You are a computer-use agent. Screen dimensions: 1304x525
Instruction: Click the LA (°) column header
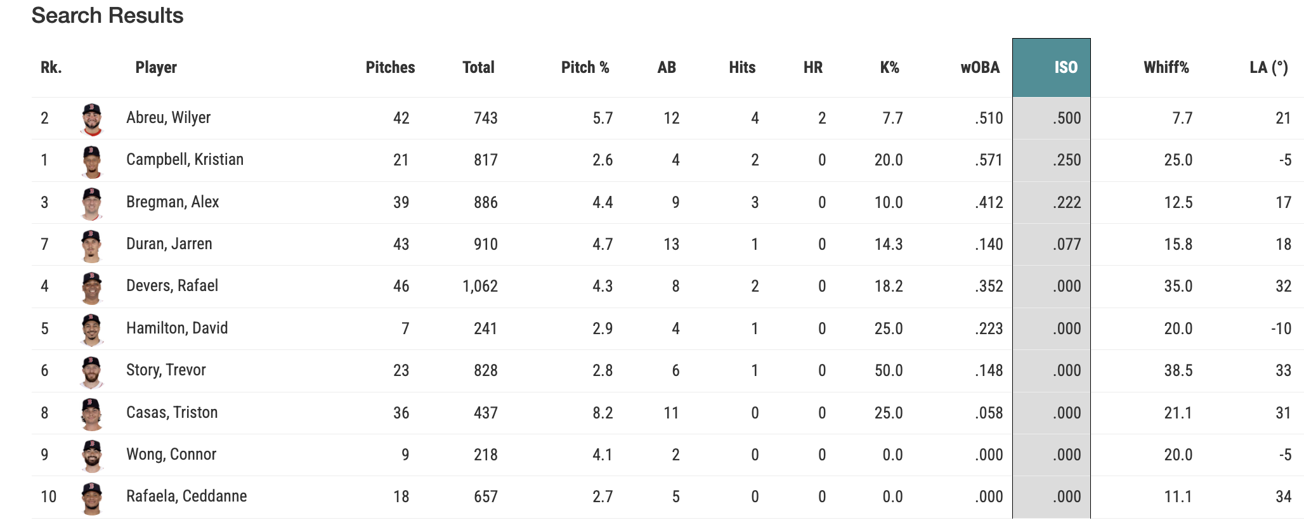(1268, 68)
